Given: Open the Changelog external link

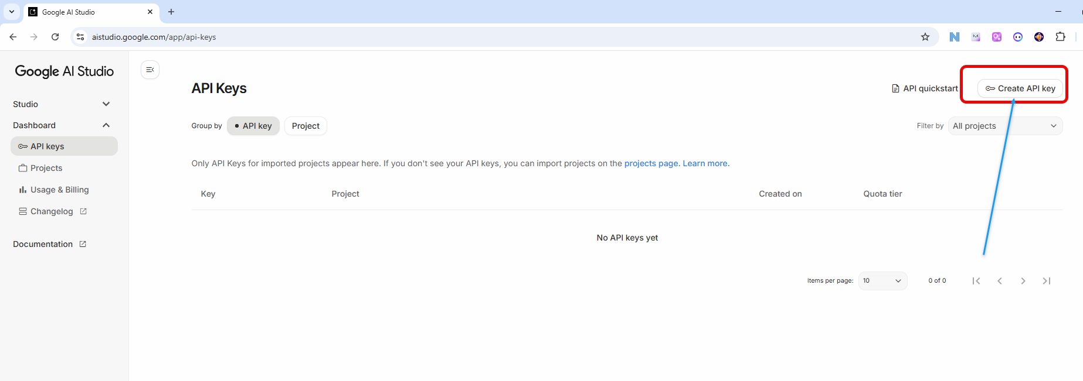Looking at the screenshot, I should (52, 211).
